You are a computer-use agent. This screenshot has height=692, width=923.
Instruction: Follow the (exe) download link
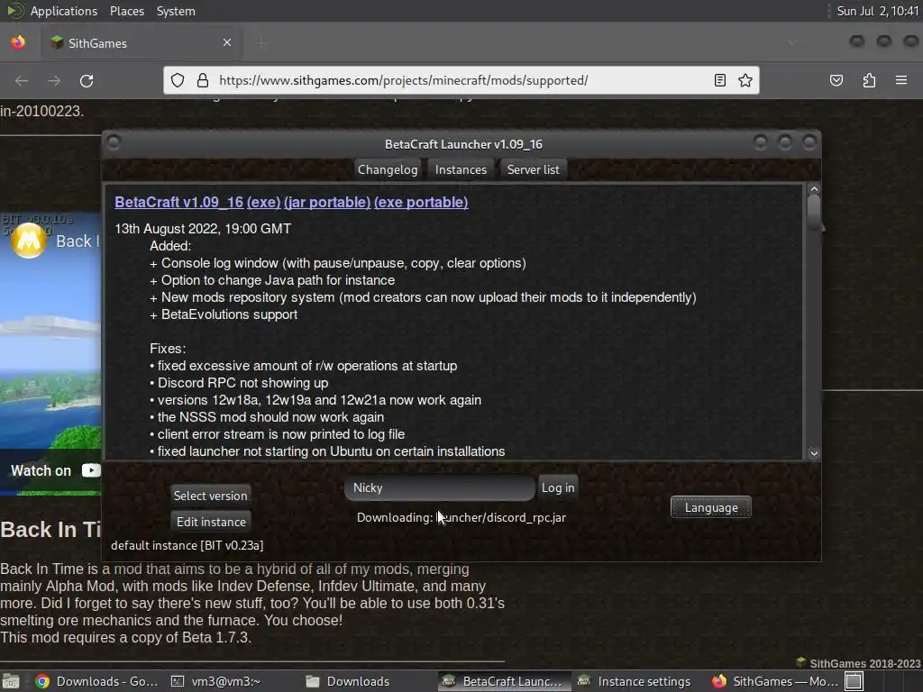[x=263, y=202]
